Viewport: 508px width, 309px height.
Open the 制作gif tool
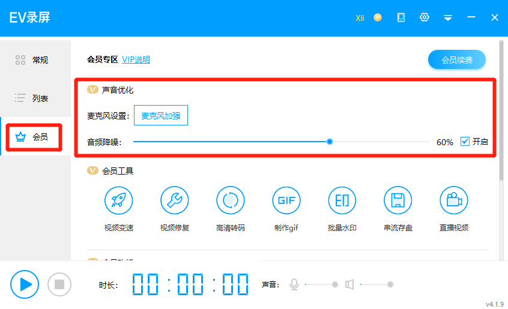[286, 201]
